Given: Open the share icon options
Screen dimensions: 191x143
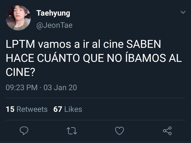Looking at the screenshot, I should 167,131.
